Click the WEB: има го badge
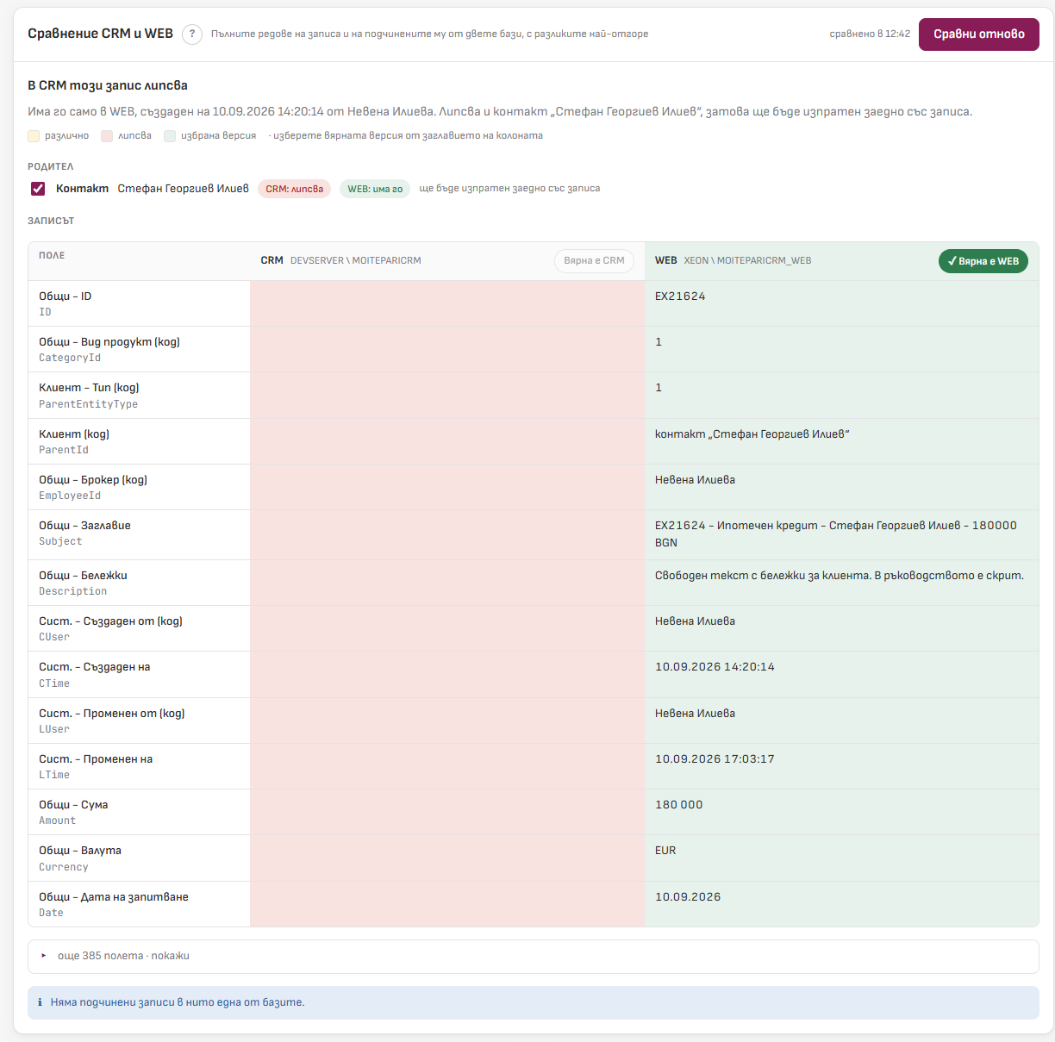Viewport: 1055px width, 1042px height. click(x=375, y=189)
